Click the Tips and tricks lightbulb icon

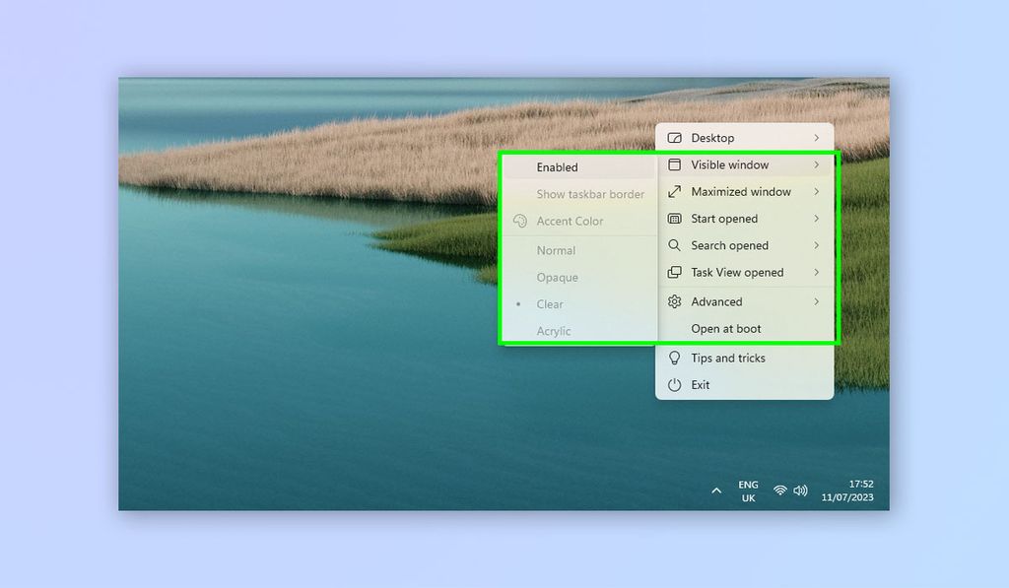(x=674, y=358)
